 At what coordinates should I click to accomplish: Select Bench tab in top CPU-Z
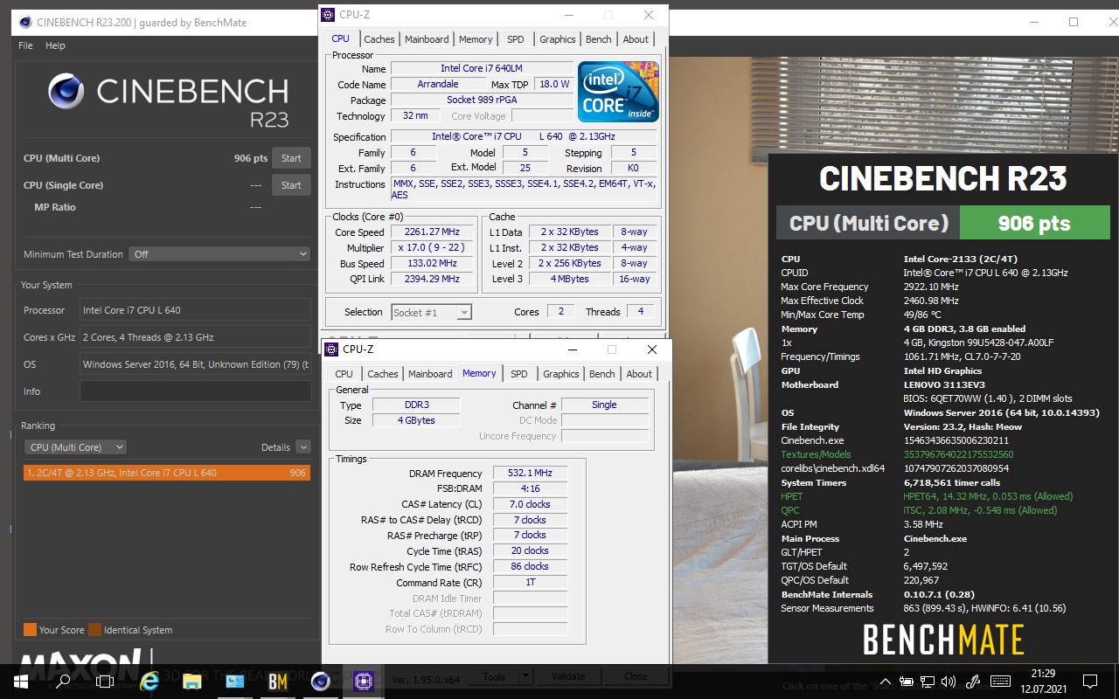tap(599, 39)
